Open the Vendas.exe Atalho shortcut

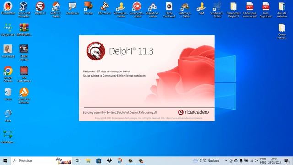217,9
